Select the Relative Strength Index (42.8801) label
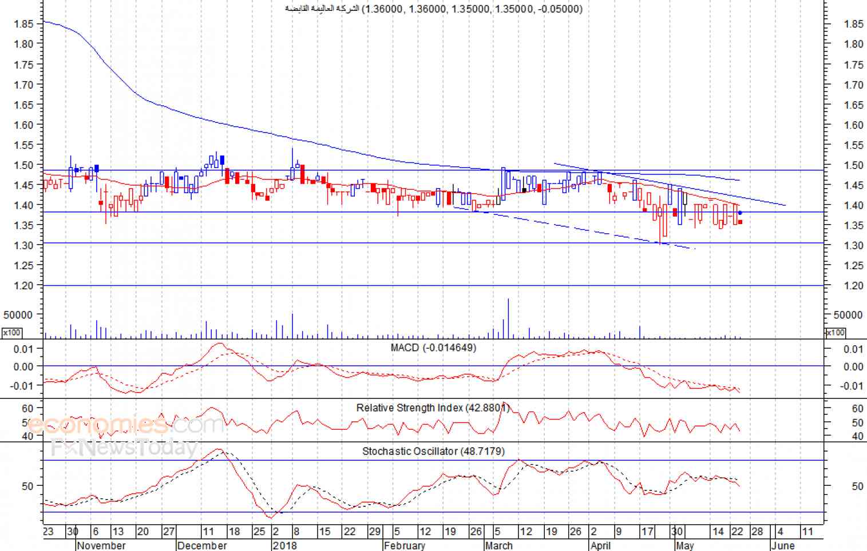Screen dimensions: 867x551 coord(433,408)
